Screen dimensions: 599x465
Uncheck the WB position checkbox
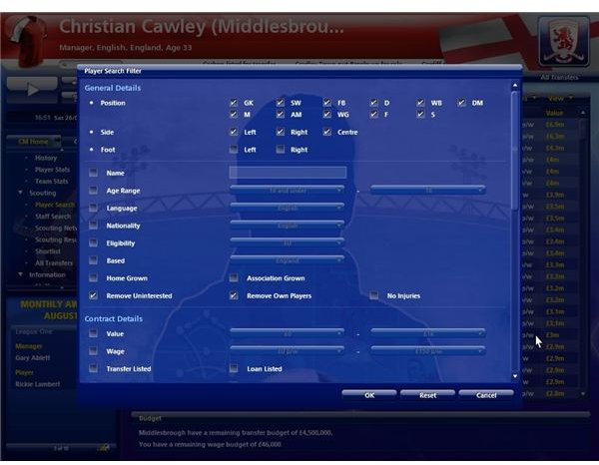click(420, 103)
